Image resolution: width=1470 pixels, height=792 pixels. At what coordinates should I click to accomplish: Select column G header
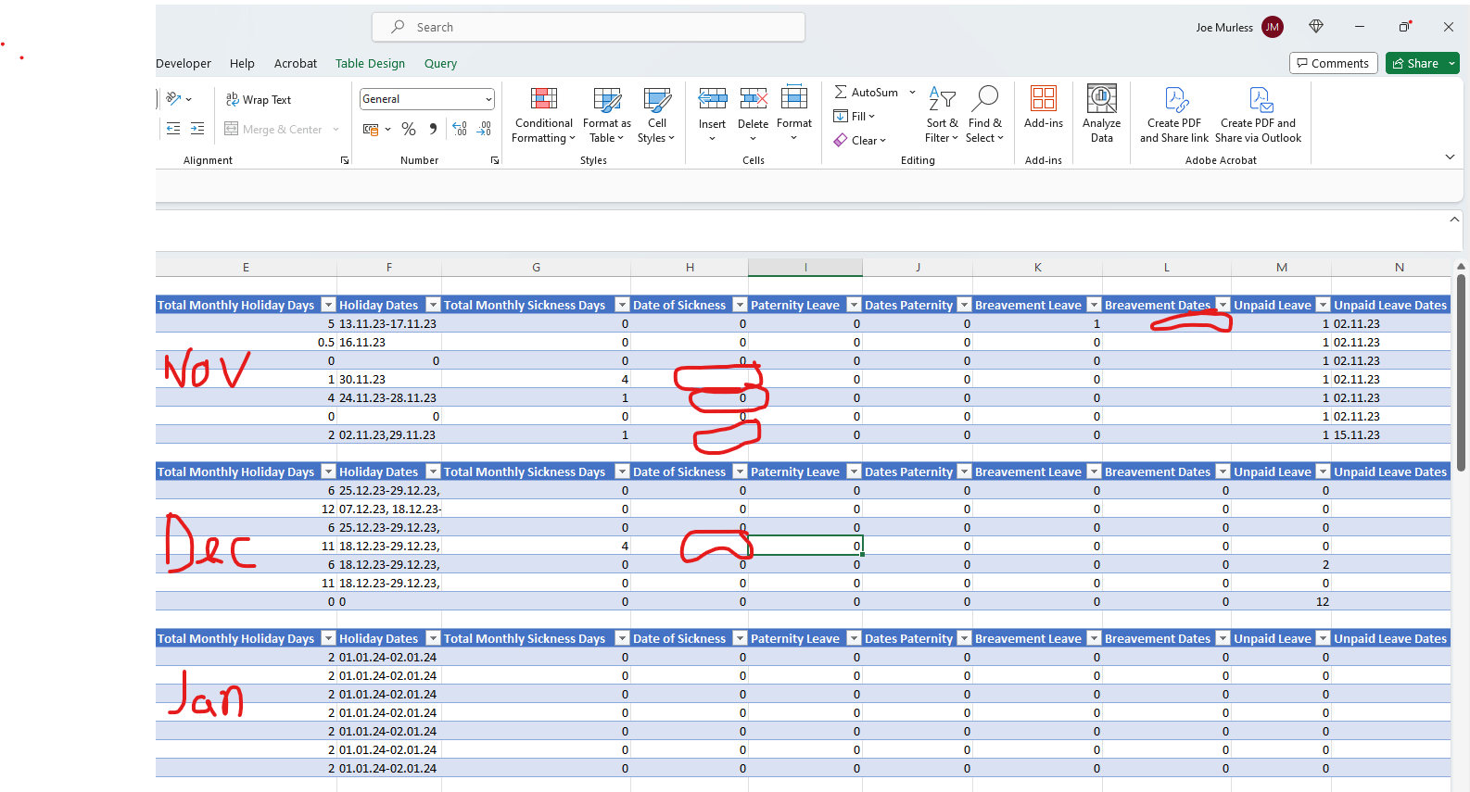click(x=536, y=267)
